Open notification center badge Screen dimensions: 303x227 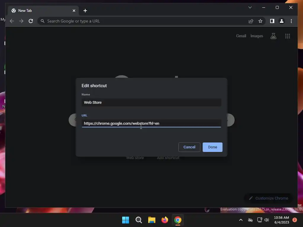pos(295,220)
